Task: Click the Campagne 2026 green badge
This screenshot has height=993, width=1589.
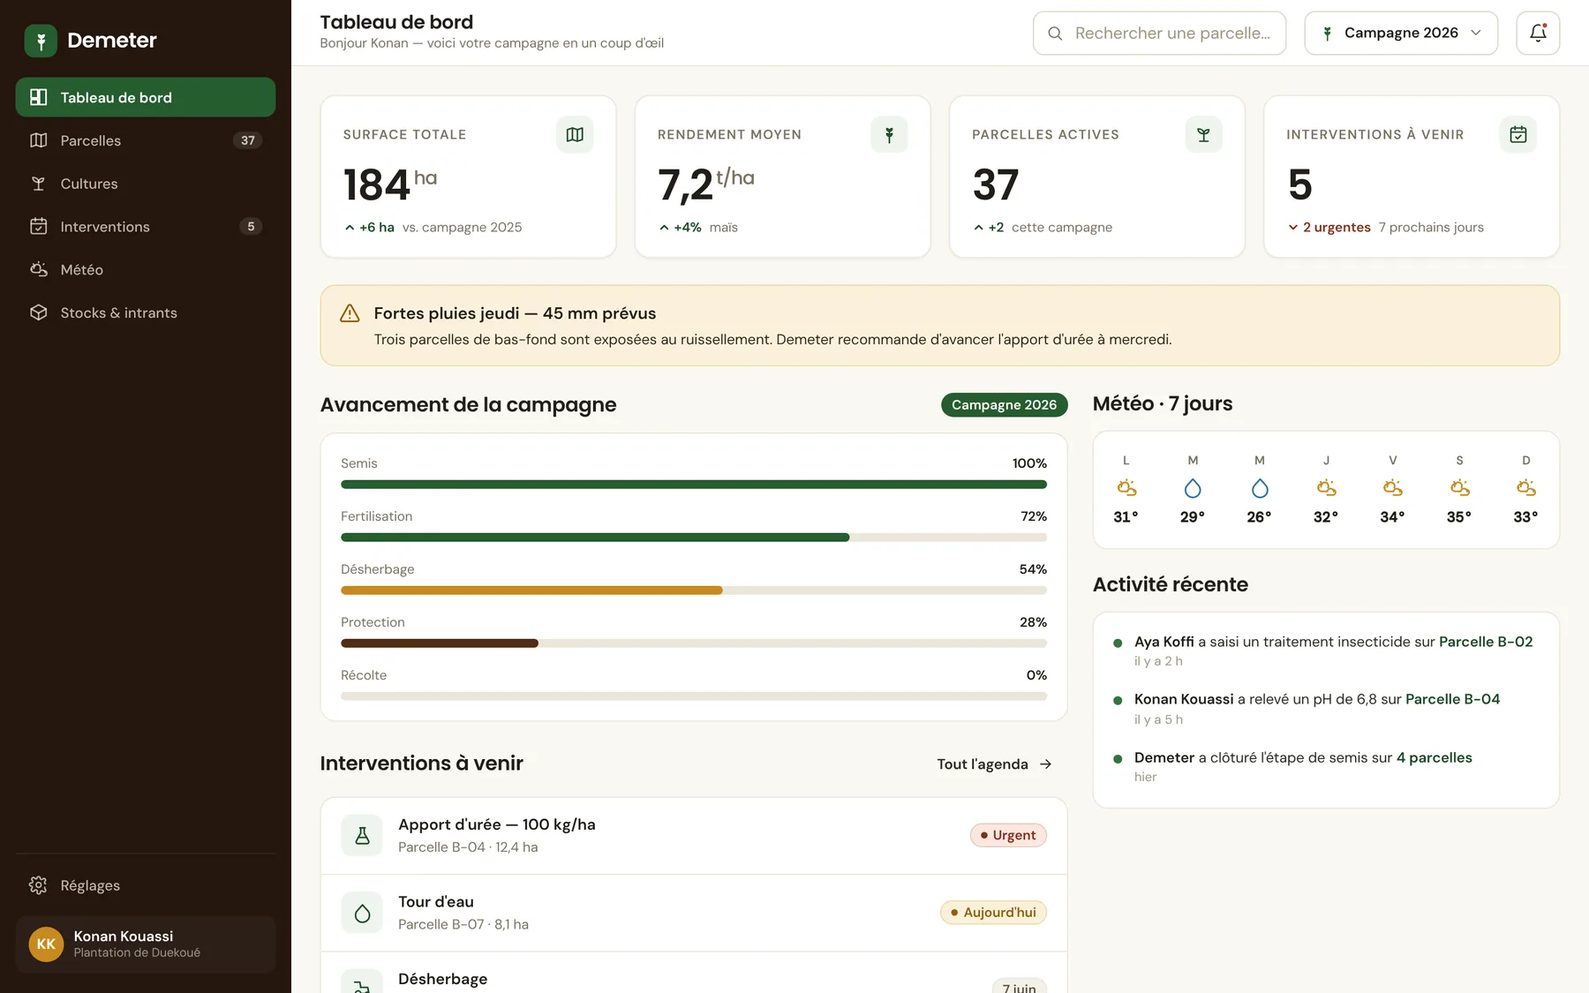Action: [1005, 405]
